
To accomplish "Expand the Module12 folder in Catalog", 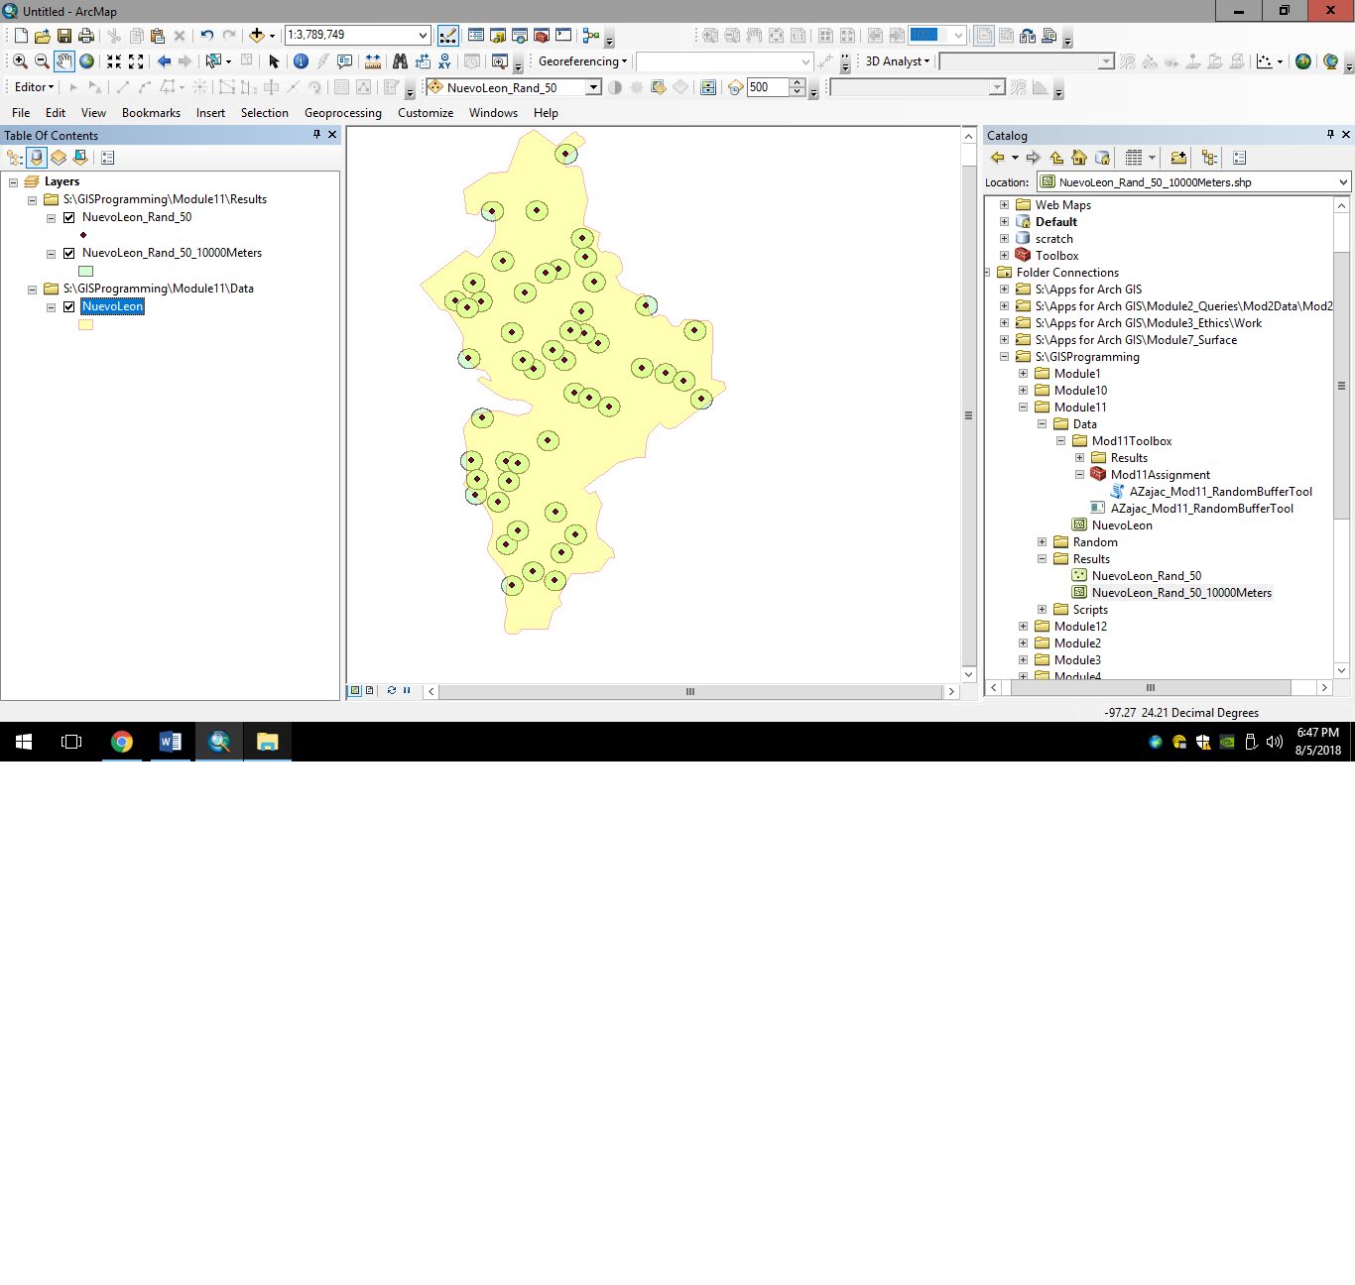I will tap(1023, 626).
